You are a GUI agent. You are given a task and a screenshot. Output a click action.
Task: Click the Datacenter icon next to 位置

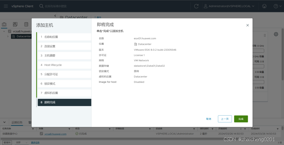[135, 44]
